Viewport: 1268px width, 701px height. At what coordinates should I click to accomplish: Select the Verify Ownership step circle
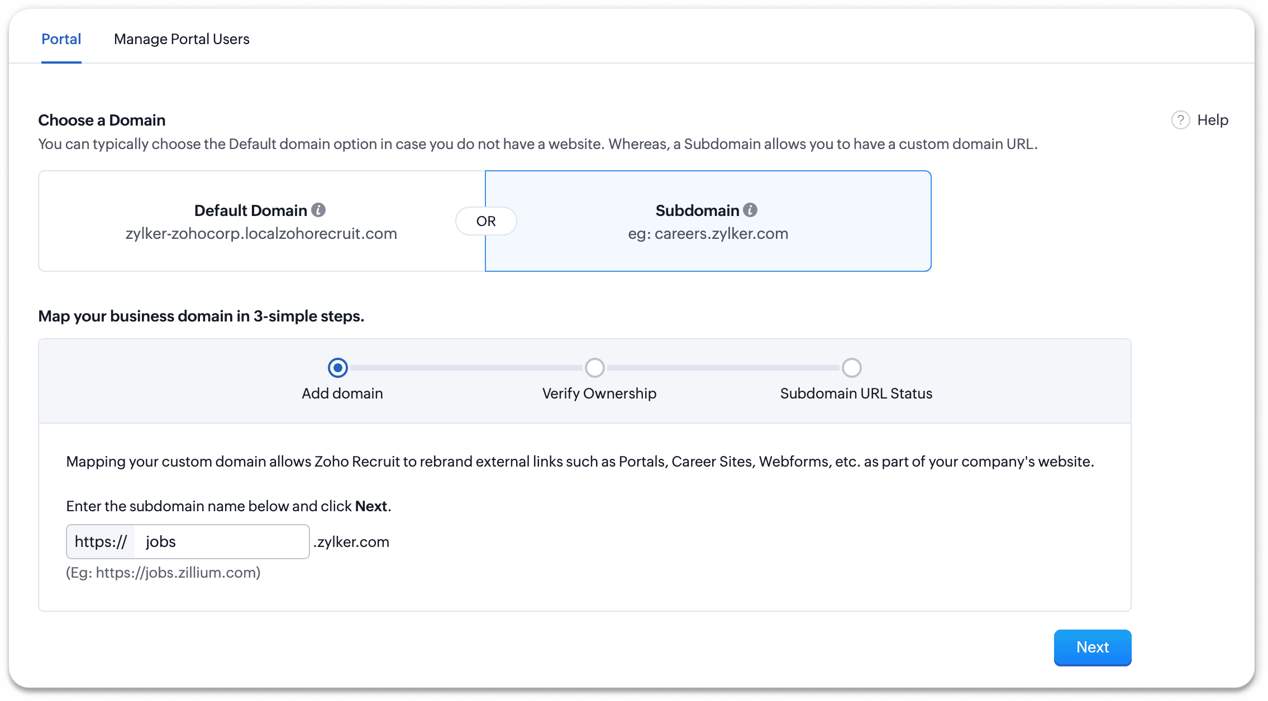click(x=594, y=368)
